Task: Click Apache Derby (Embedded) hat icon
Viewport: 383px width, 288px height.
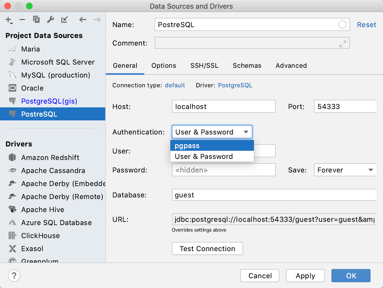Action: coord(12,183)
